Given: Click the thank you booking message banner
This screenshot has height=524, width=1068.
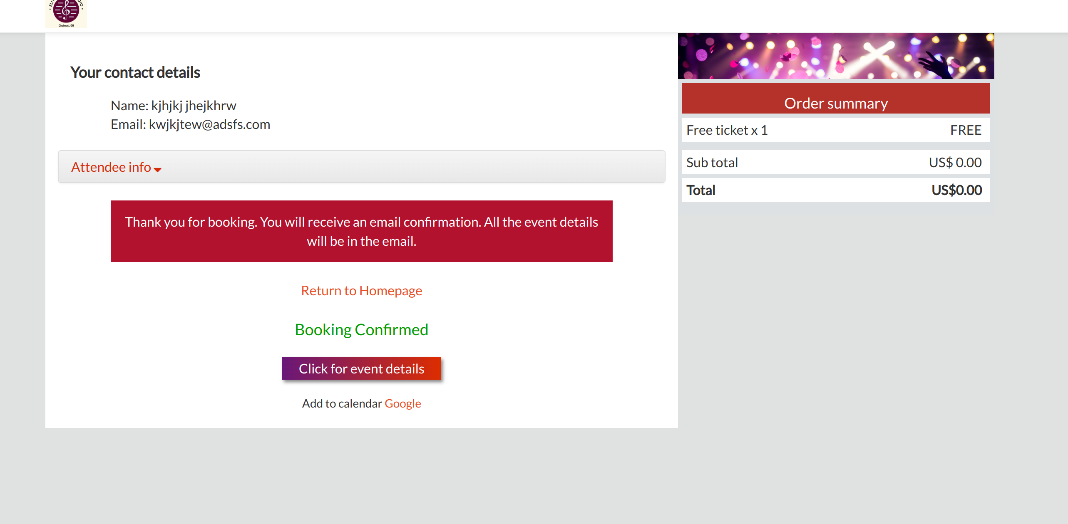Looking at the screenshot, I should click(x=361, y=231).
